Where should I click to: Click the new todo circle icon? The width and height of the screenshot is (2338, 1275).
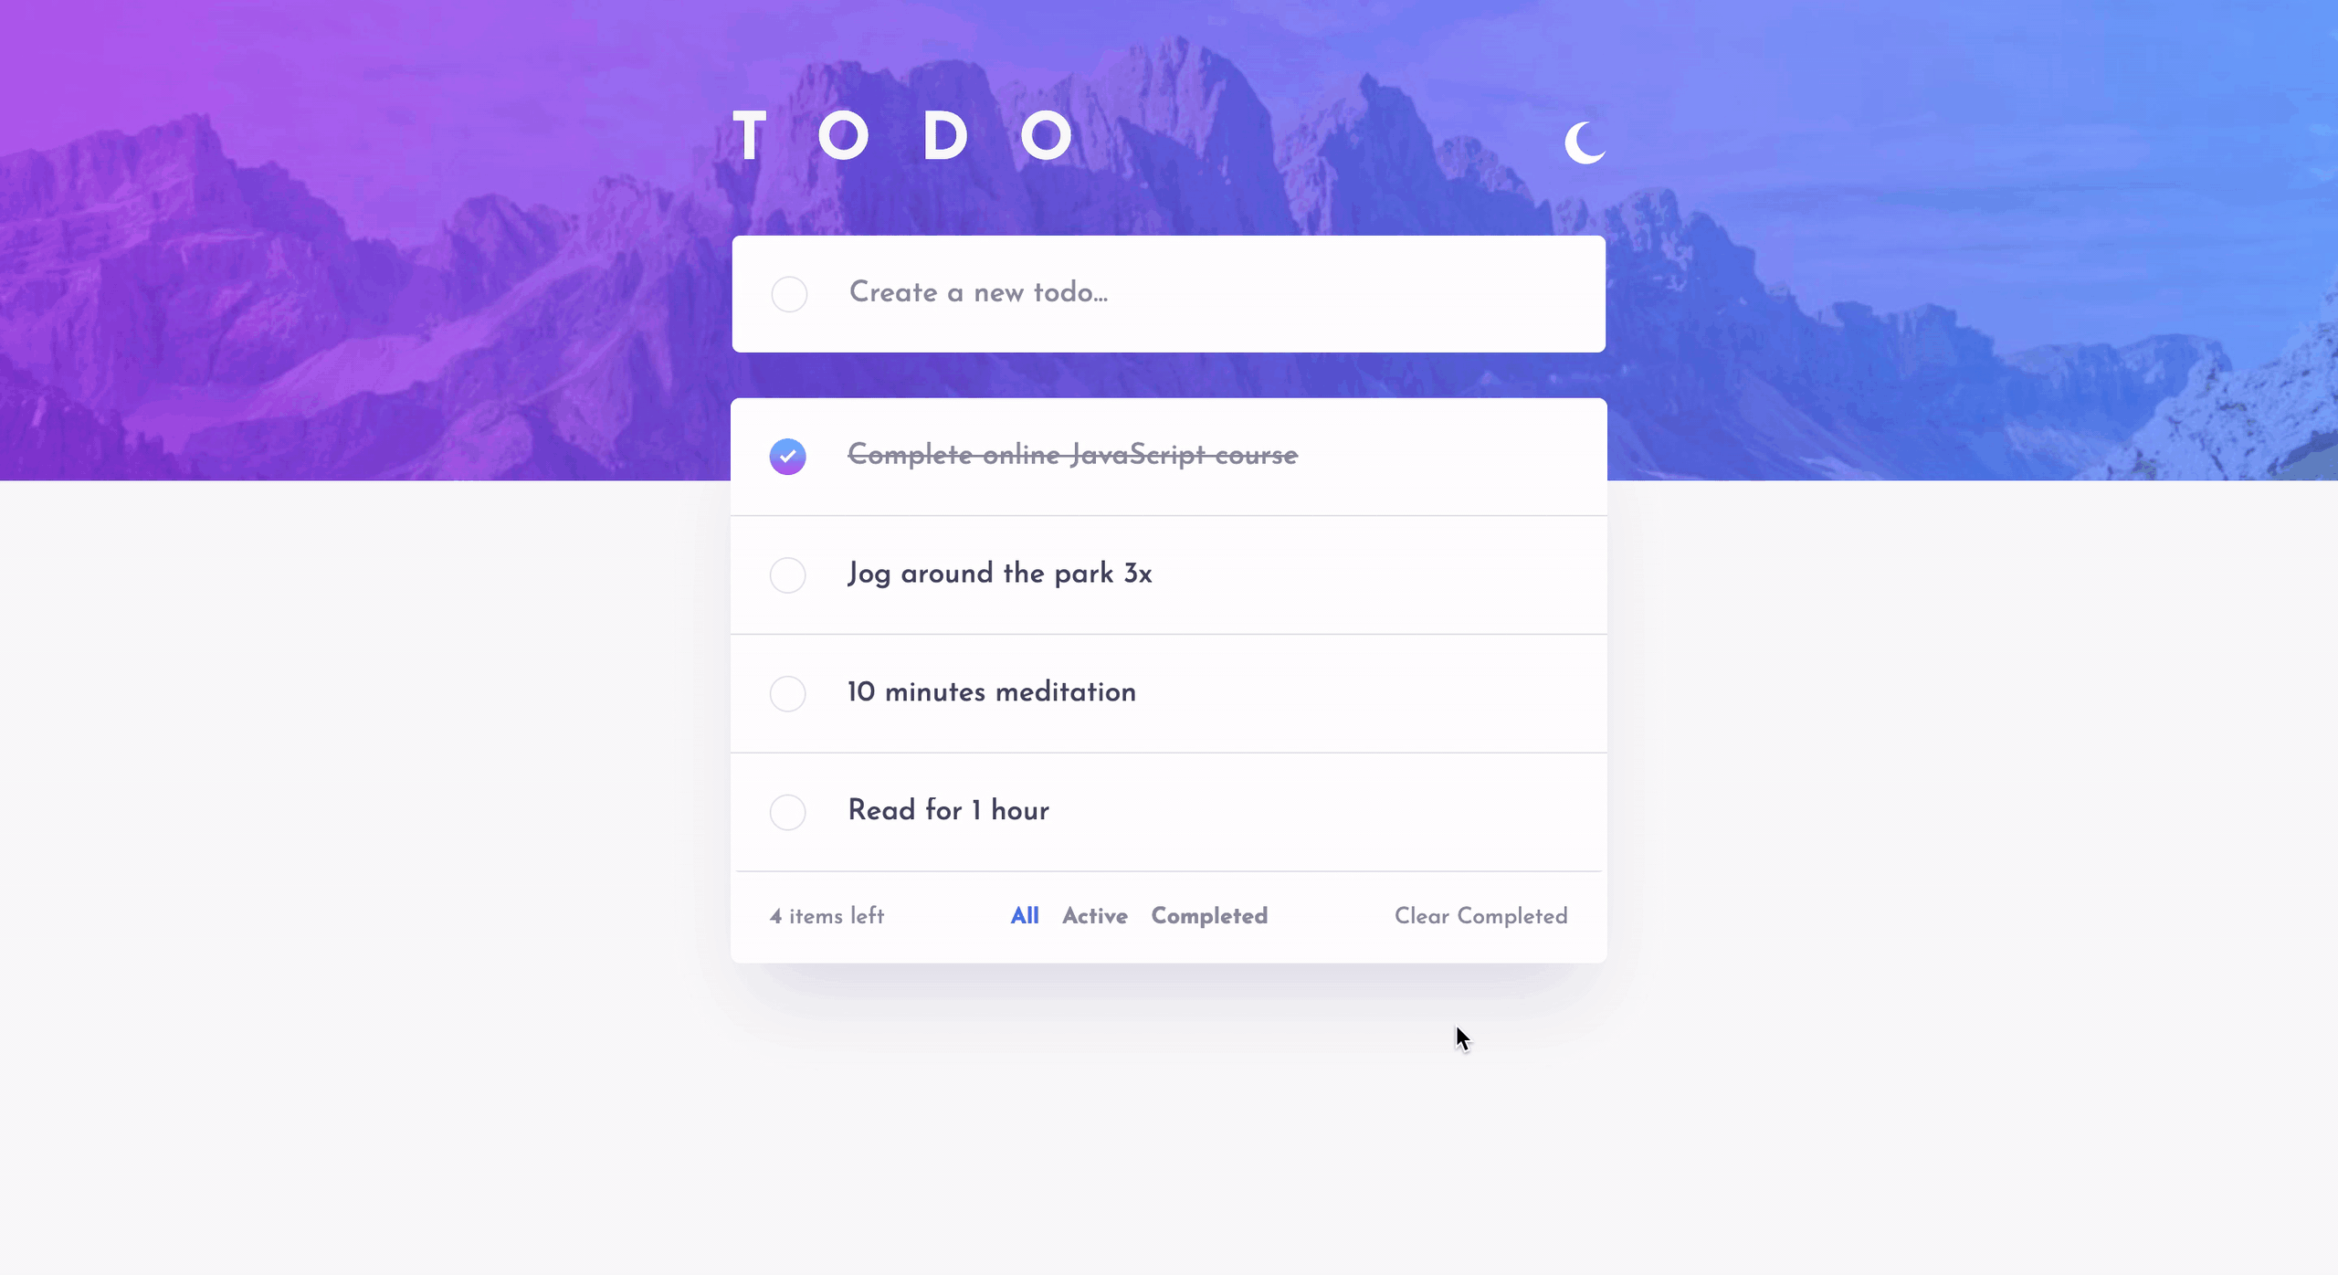(x=788, y=295)
